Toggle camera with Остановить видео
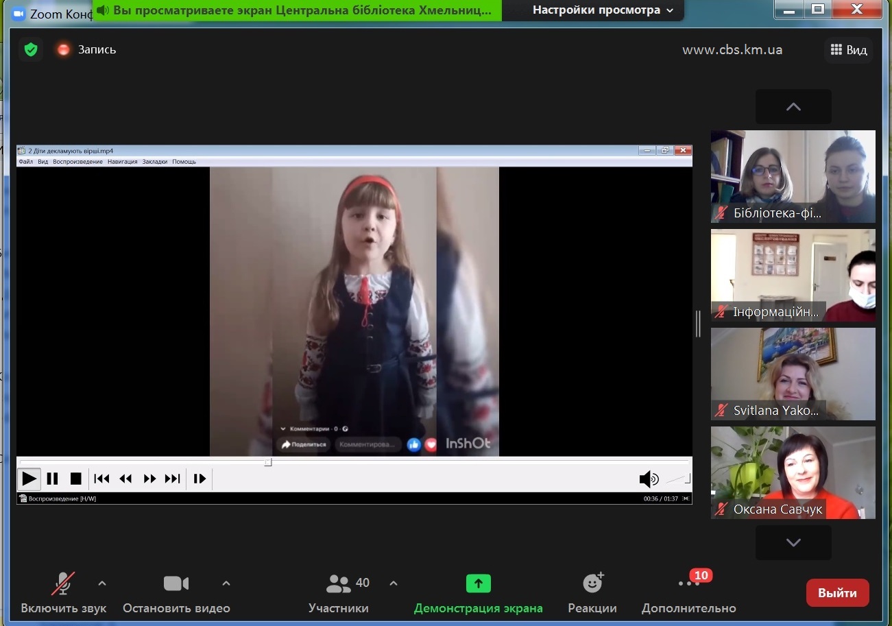892x626 pixels. 176,584
